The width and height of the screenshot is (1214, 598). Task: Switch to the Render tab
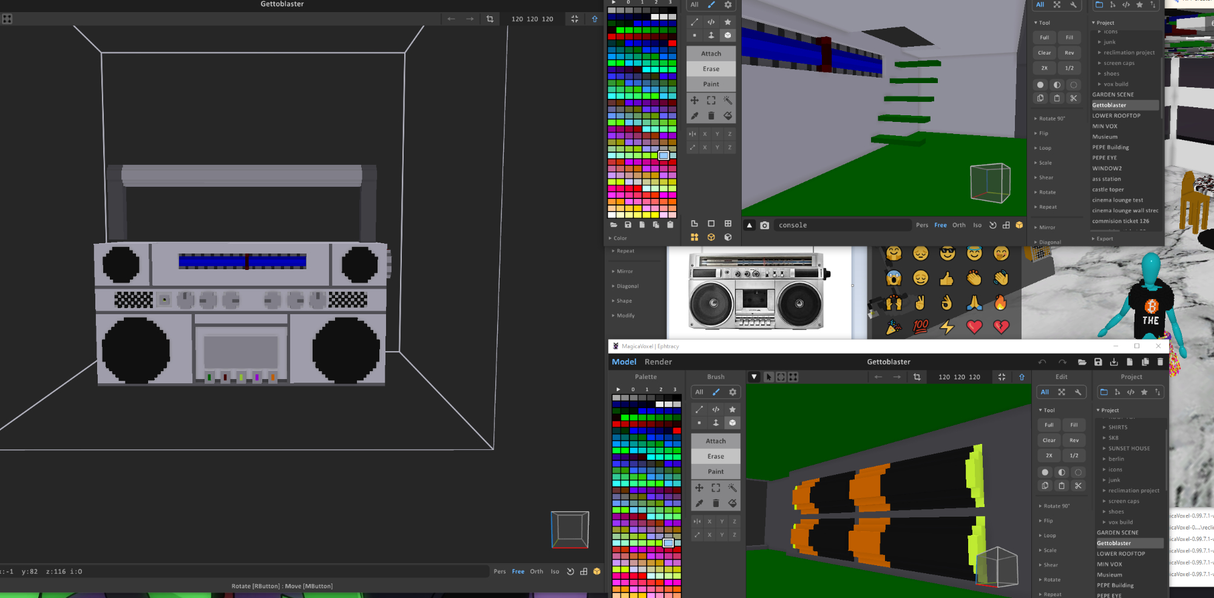(658, 362)
